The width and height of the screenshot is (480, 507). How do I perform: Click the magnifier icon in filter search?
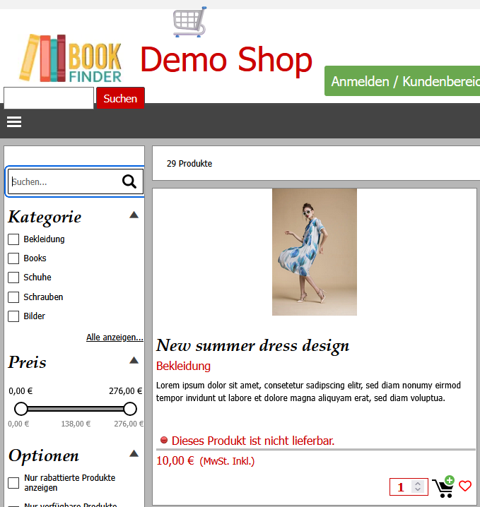pyautogui.click(x=129, y=182)
